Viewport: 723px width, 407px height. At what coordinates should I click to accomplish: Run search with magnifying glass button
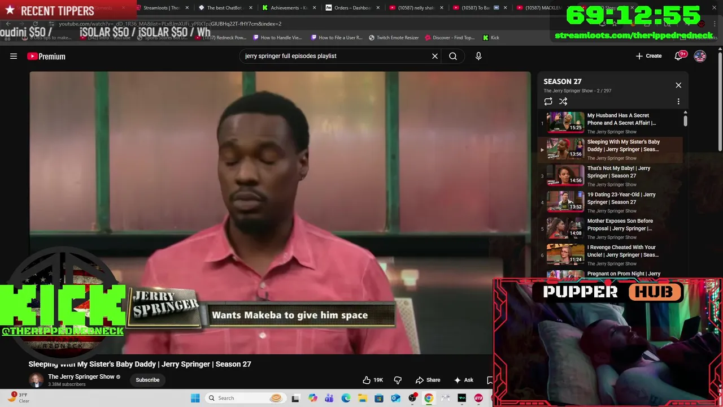tap(453, 56)
